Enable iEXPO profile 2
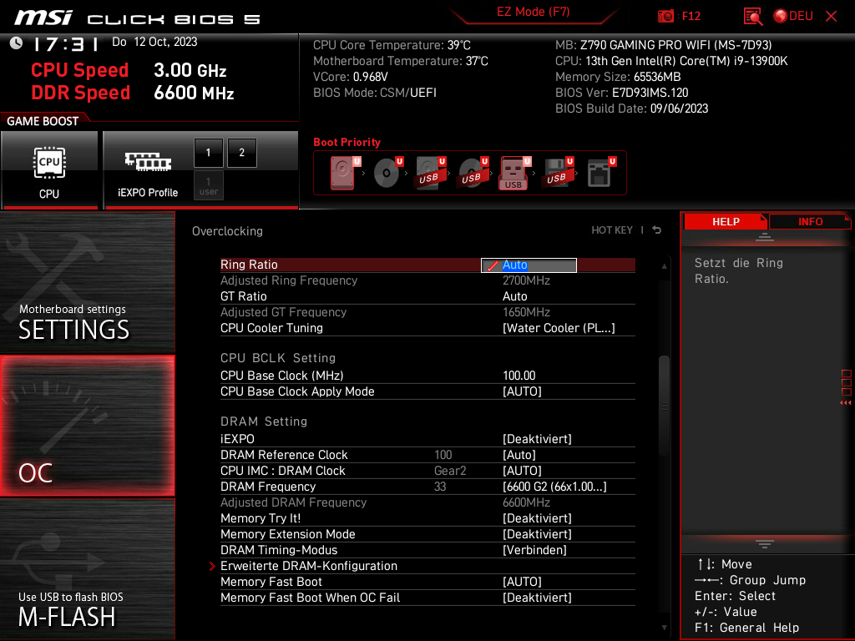This screenshot has height=641, width=855. tap(242, 153)
